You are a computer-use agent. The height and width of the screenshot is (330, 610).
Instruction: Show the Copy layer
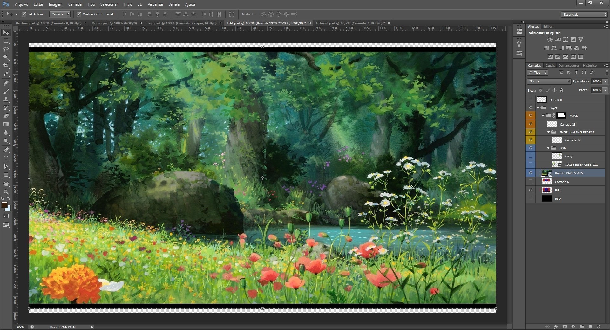pos(531,156)
